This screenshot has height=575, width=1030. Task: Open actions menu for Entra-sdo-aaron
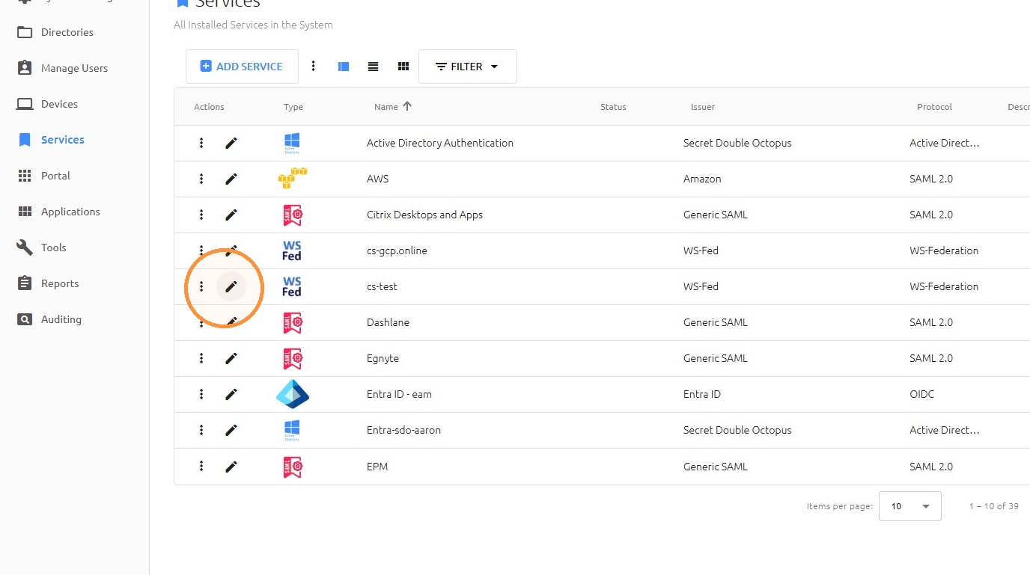201,430
